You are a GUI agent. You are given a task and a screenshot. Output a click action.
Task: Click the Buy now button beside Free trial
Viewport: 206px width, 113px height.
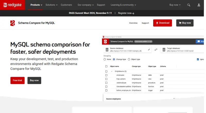[34, 80]
